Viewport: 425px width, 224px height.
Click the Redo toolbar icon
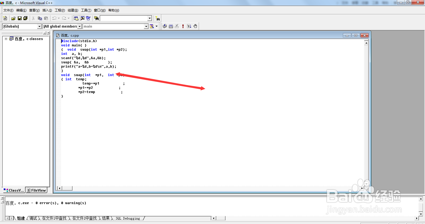click(64, 18)
